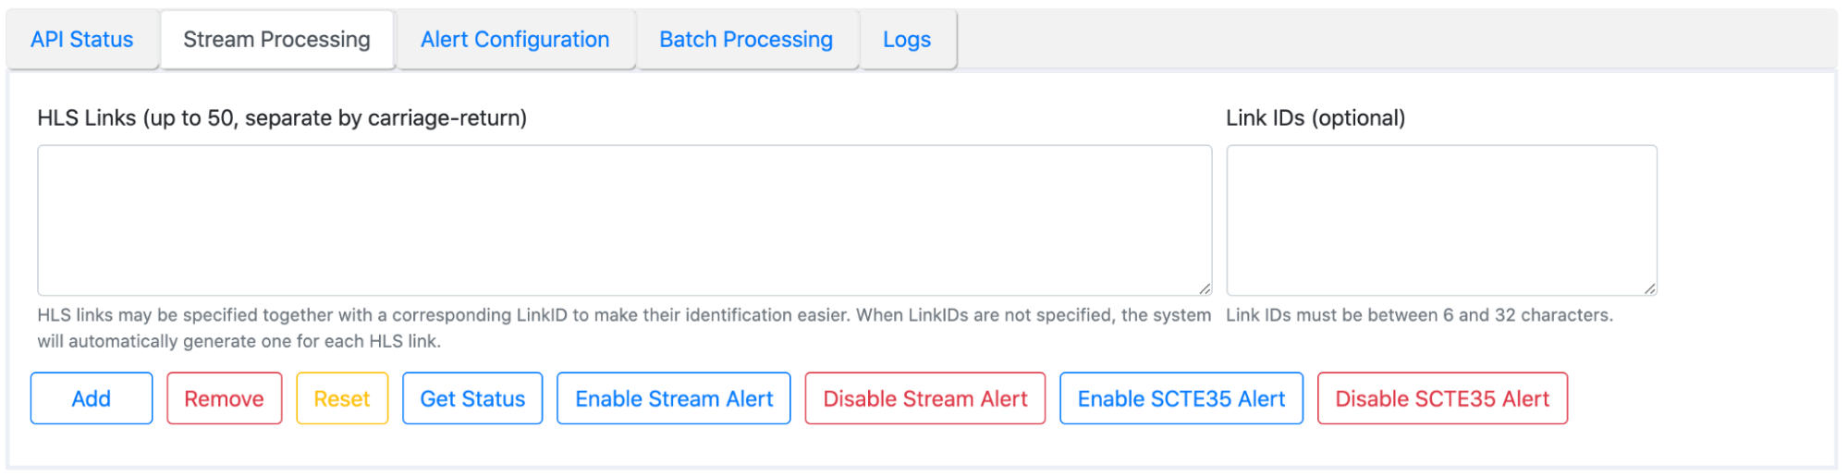This screenshot has width=1848, height=476.
Task: Click the Link IDs character limit help text
Action: 1418,315
